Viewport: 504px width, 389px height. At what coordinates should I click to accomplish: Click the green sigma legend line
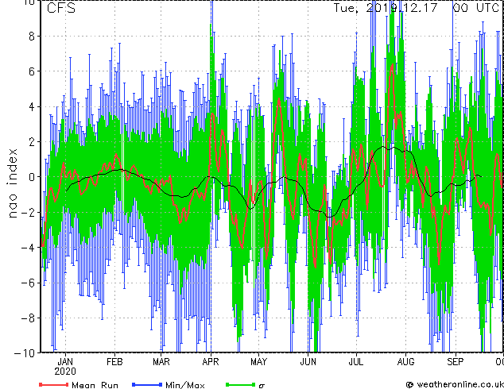[x=240, y=384]
